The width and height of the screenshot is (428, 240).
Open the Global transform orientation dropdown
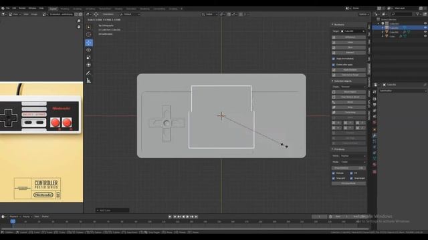click(209, 14)
